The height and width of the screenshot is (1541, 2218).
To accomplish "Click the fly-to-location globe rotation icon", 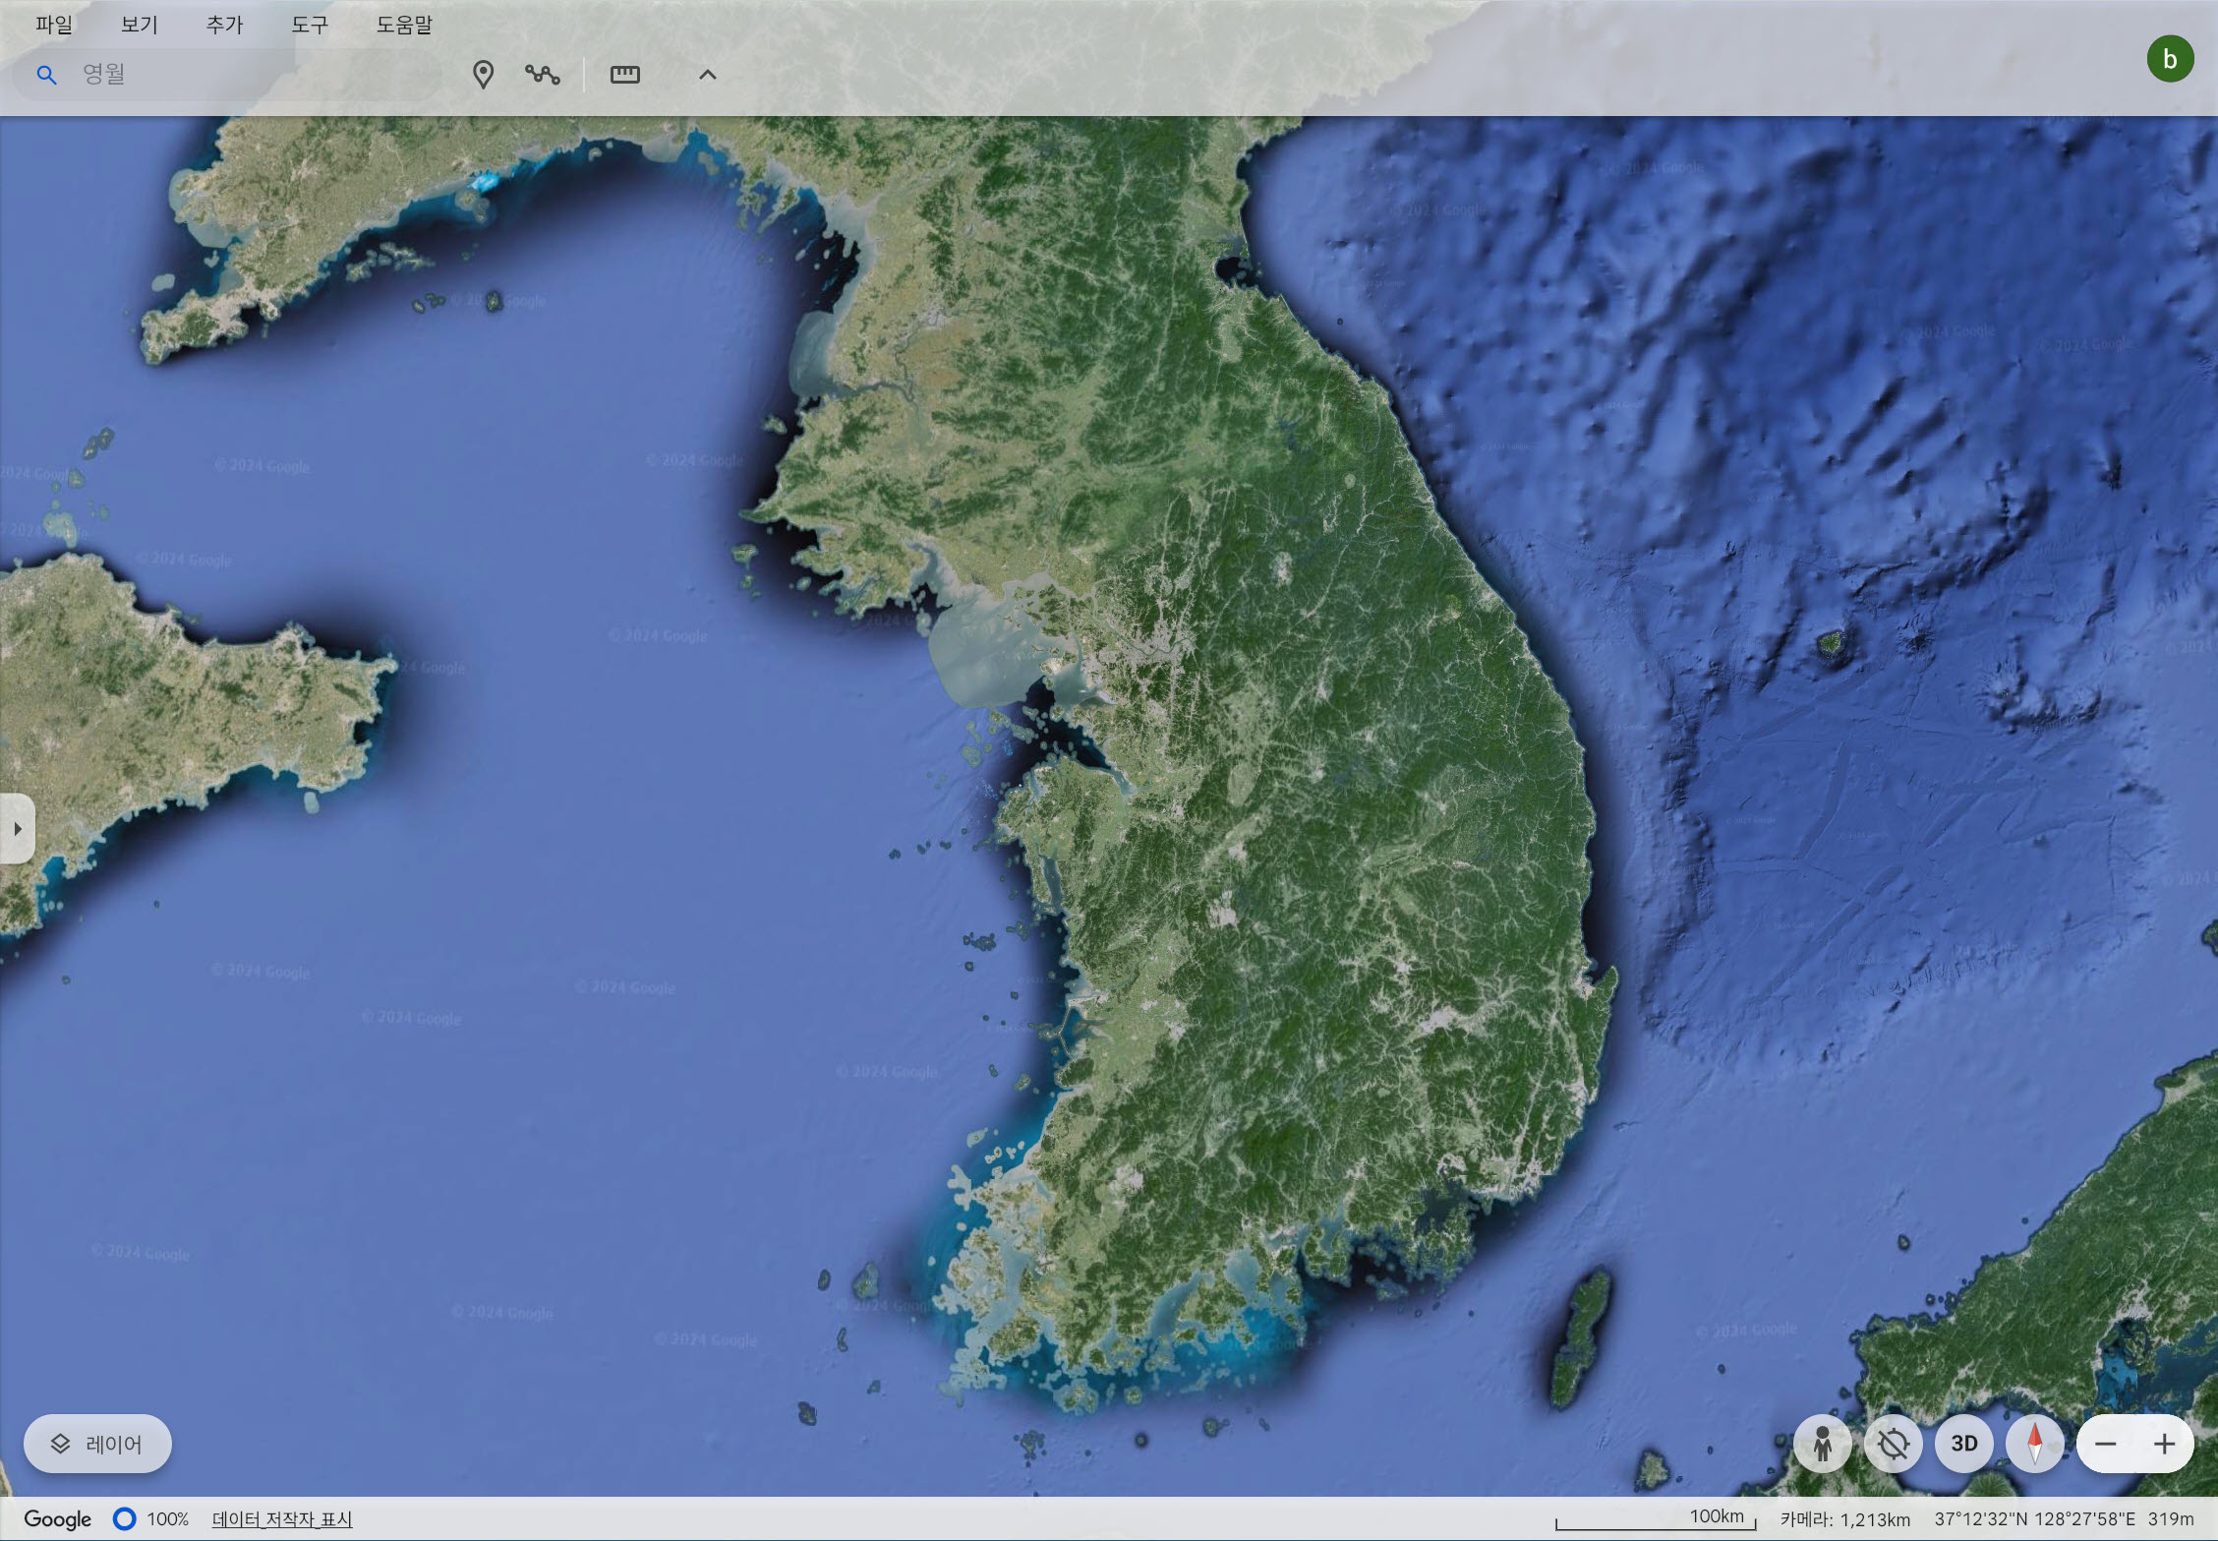I will pyautogui.click(x=1893, y=1444).
